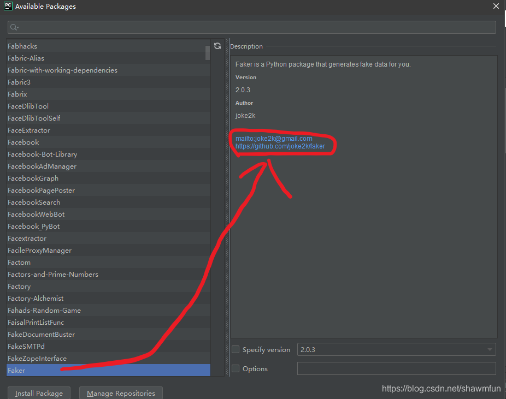
Task: Select Fabric-with-working-dependencies package
Action: 108,70
